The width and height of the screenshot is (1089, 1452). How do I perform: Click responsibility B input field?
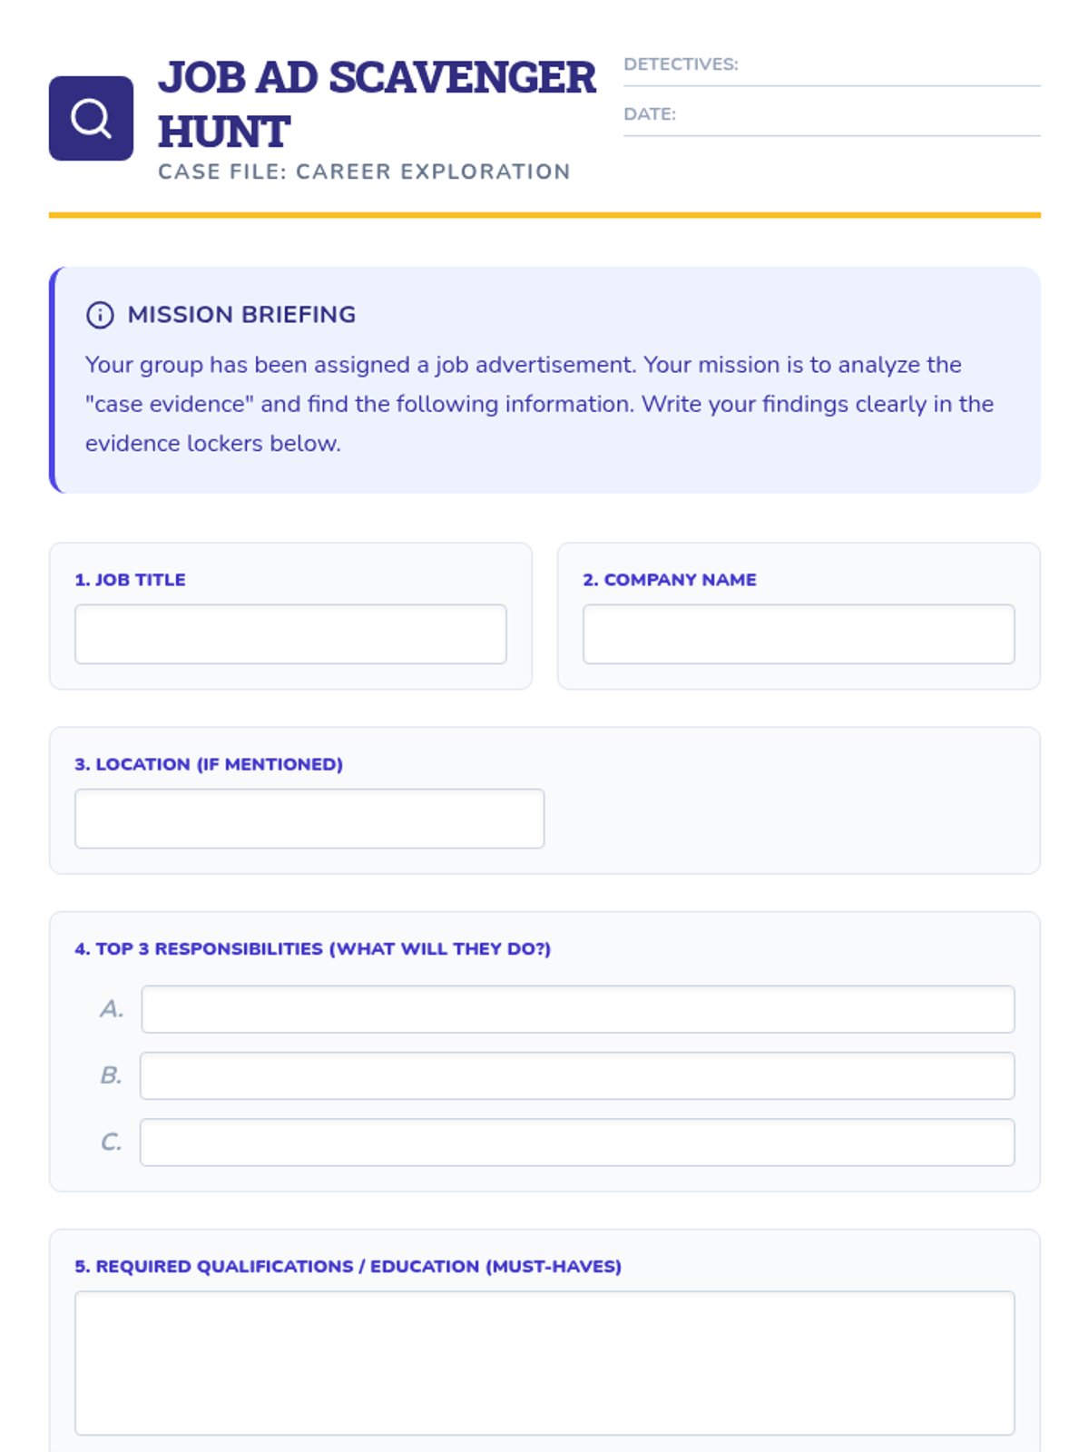point(577,1075)
